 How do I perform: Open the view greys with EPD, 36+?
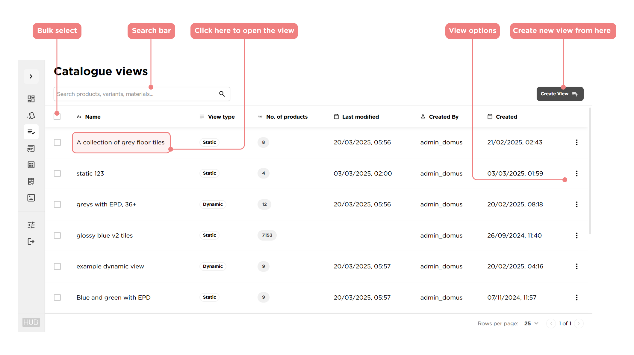(106, 204)
